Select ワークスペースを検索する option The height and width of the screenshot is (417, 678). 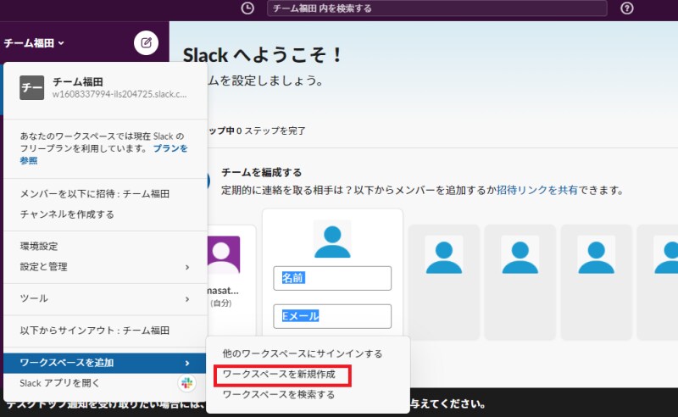point(278,394)
